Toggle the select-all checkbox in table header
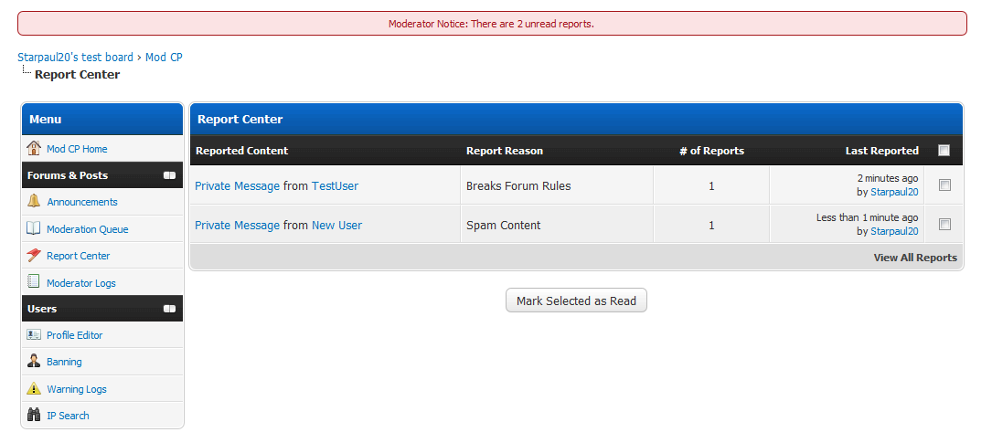 tap(944, 151)
